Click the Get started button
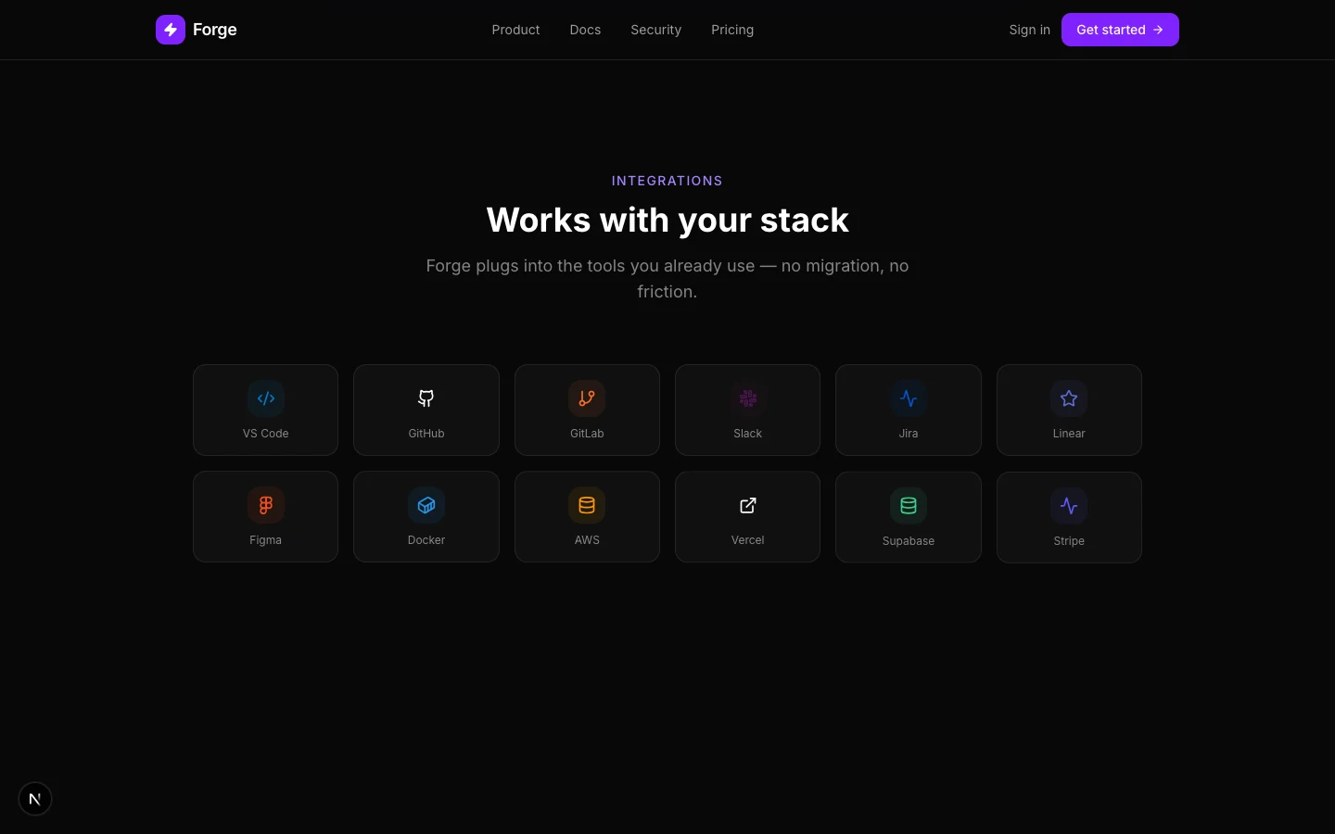Image resolution: width=1335 pixels, height=834 pixels. click(x=1120, y=30)
